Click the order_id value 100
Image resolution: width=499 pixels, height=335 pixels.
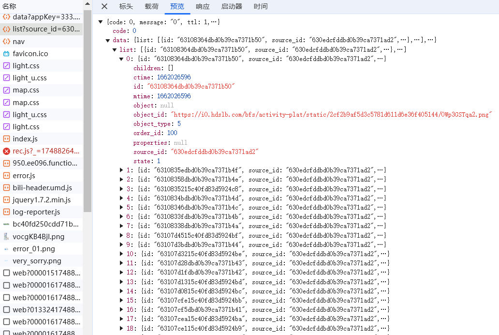pos(172,133)
